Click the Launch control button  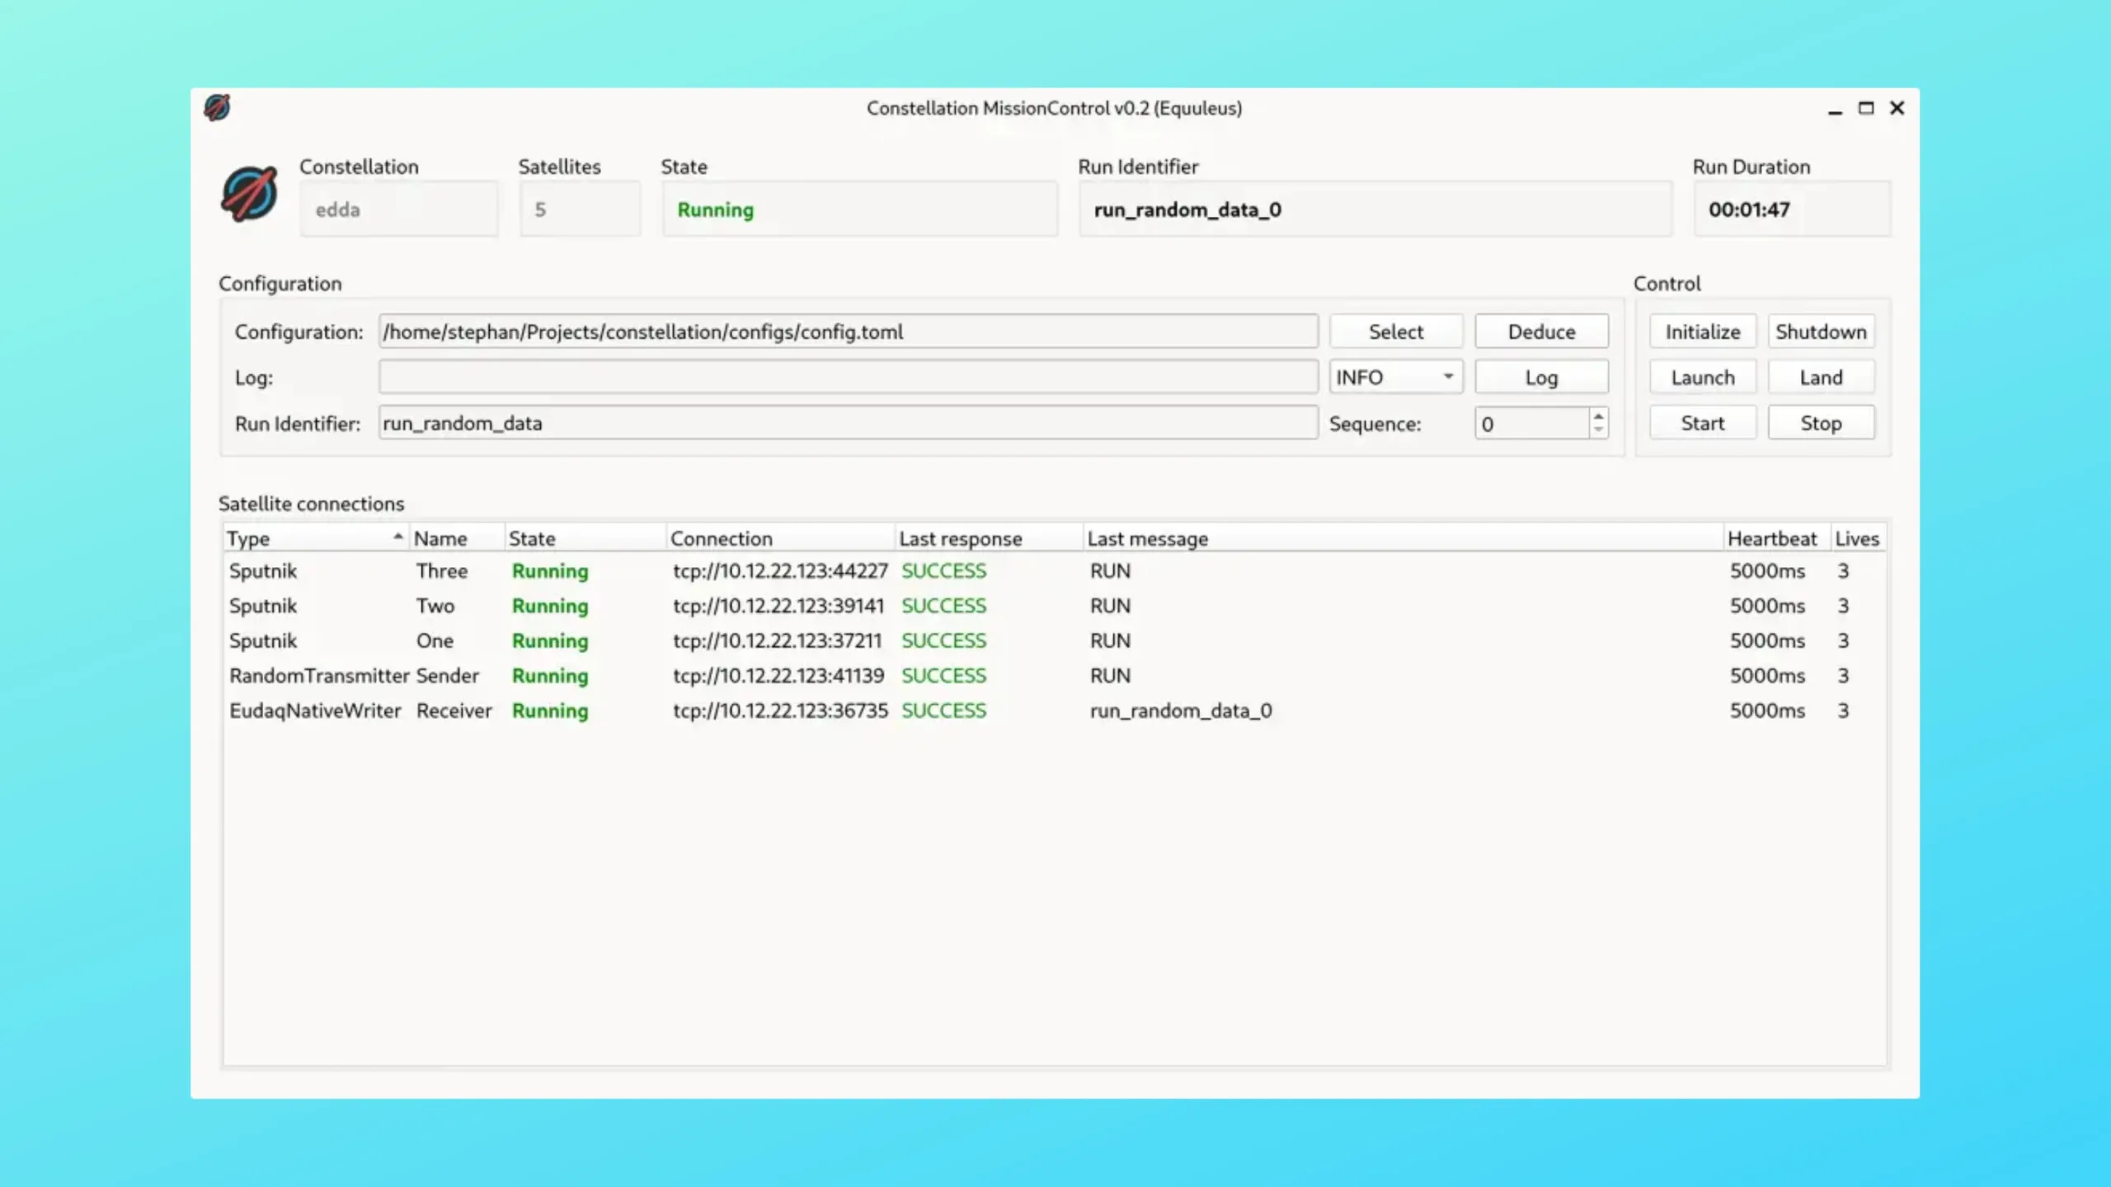pyautogui.click(x=1703, y=378)
